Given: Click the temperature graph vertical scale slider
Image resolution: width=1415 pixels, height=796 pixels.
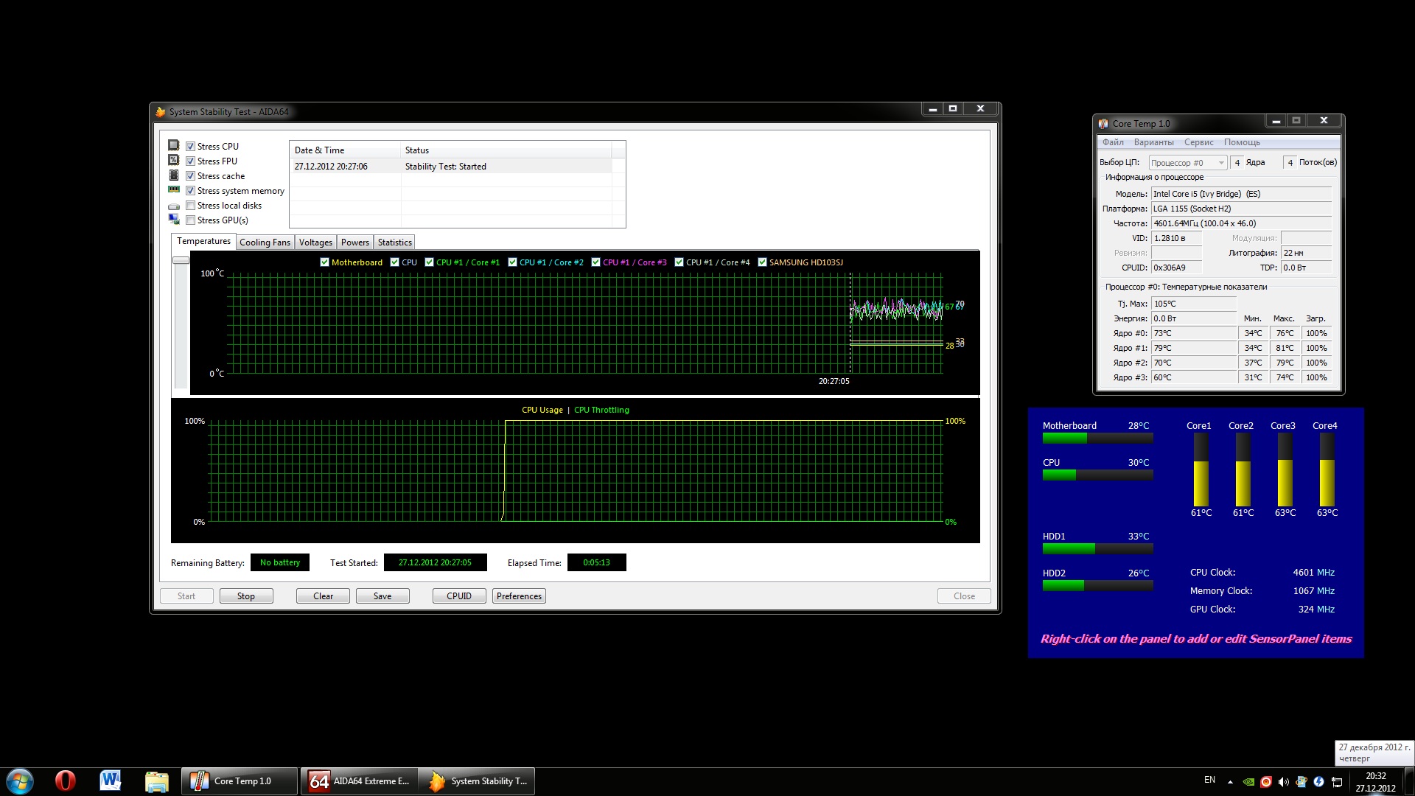Looking at the screenshot, I should pos(181,260).
